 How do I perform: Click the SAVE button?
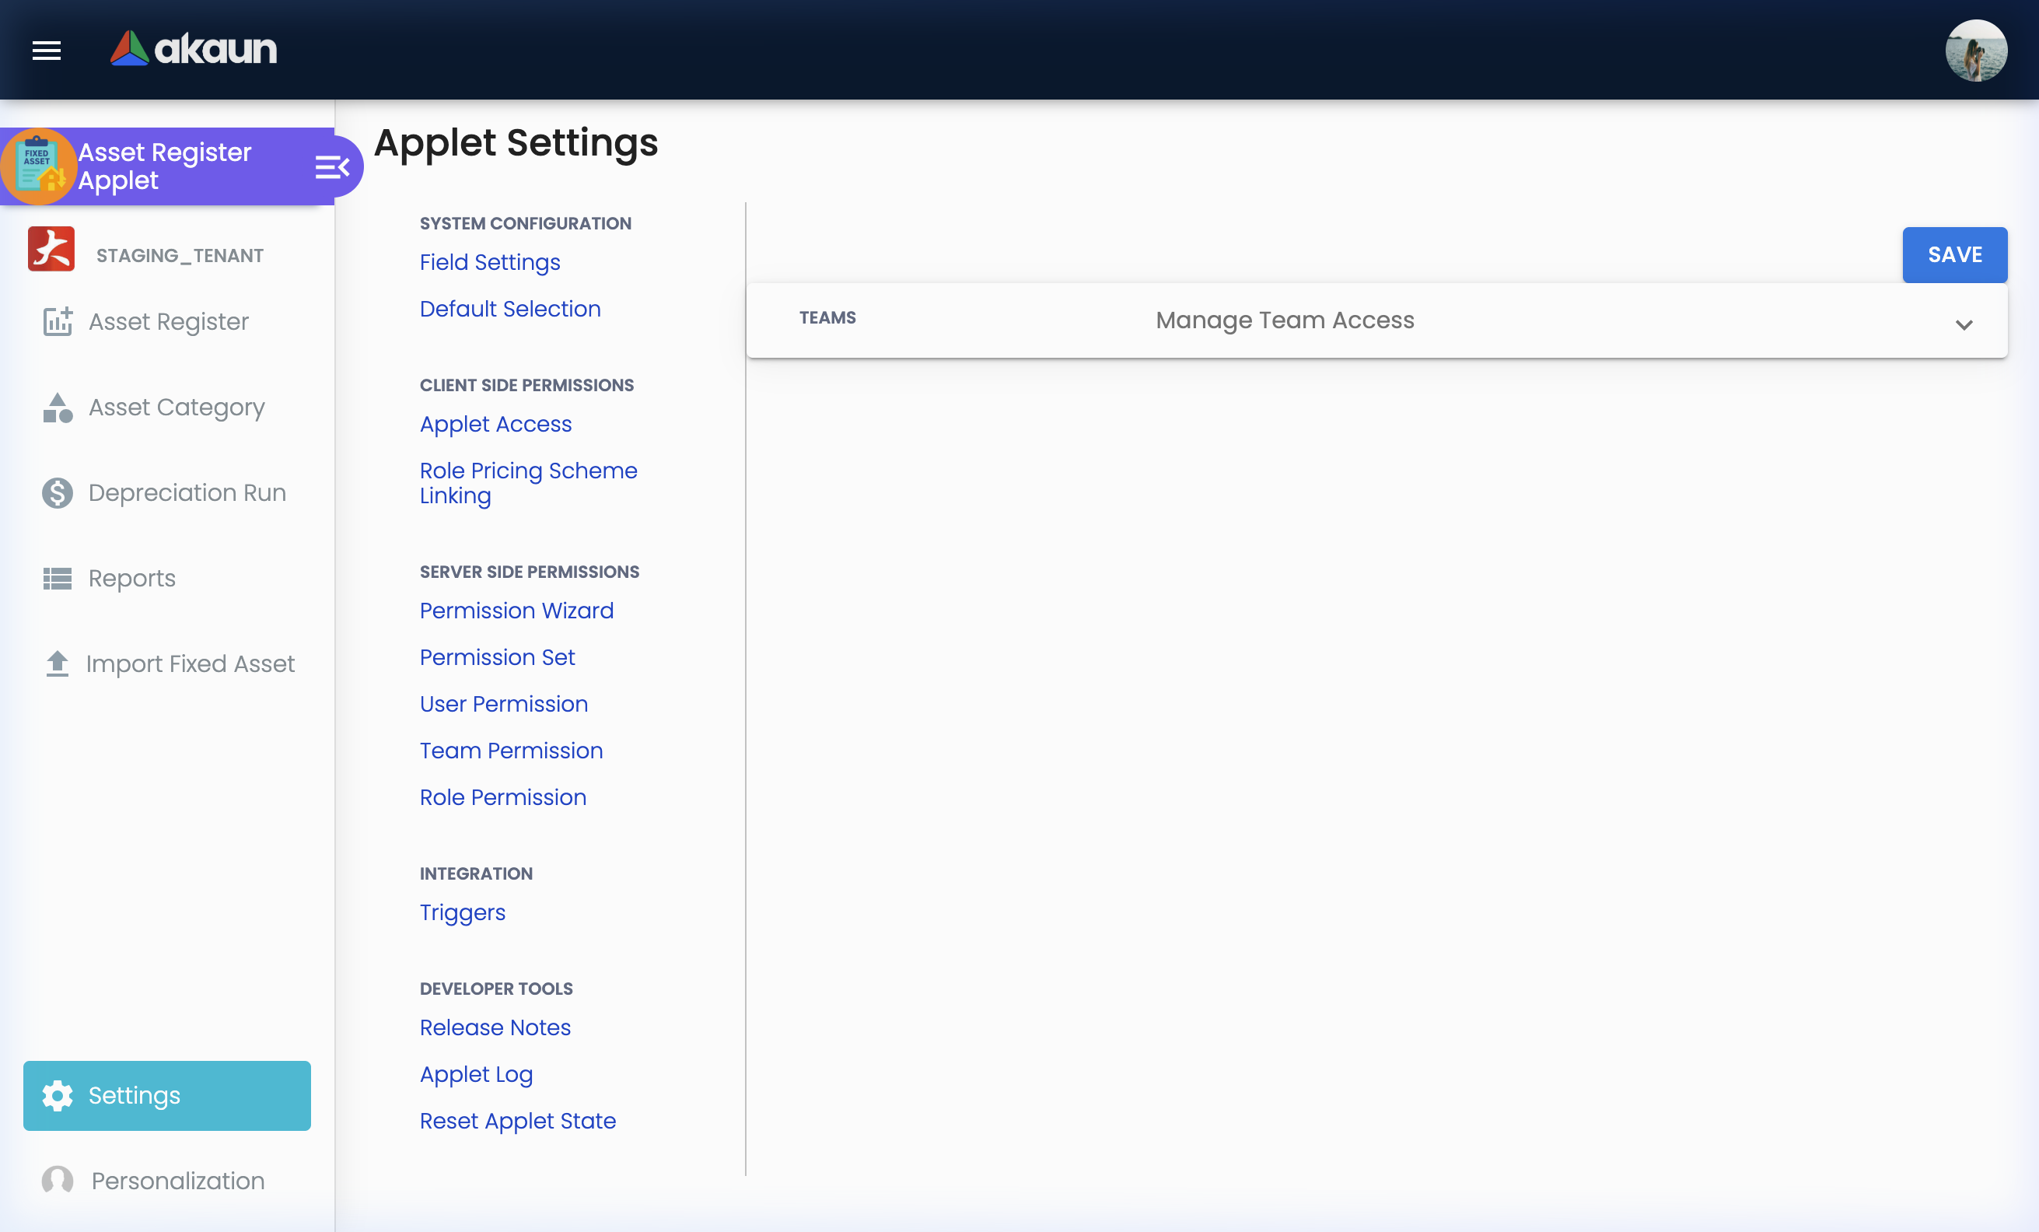point(1954,254)
